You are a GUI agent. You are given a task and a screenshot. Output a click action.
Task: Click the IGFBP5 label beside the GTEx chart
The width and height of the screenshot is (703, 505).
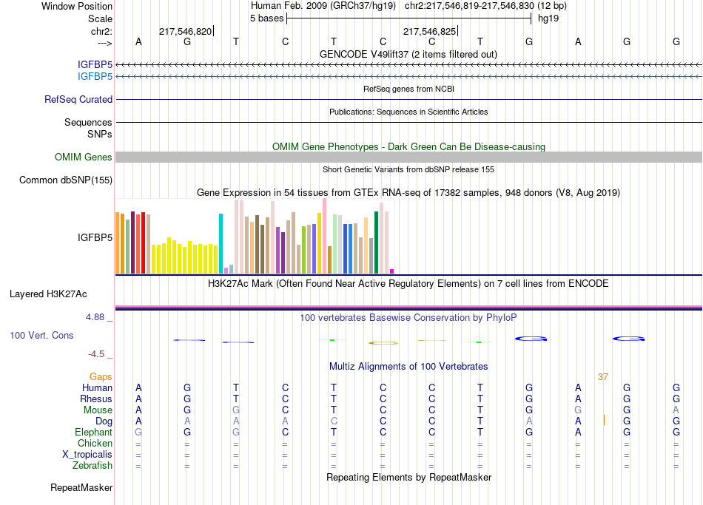[x=95, y=237]
